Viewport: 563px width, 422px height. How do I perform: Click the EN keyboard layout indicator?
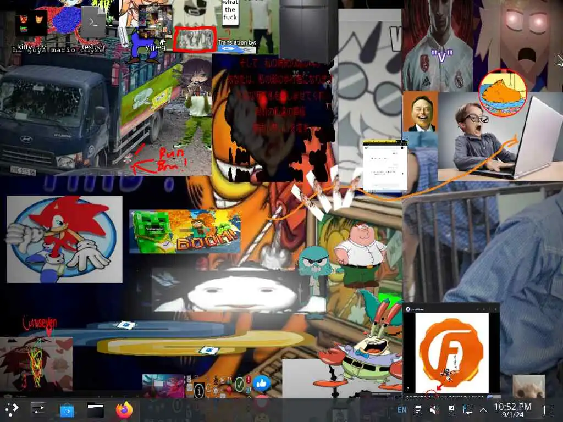(x=402, y=410)
